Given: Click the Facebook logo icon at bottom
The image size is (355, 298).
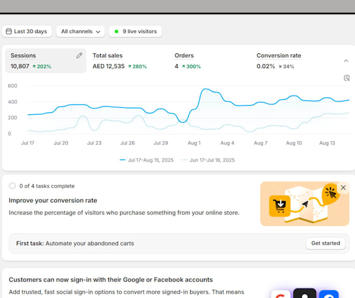Looking at the screenshot, I should coord(329,294).
